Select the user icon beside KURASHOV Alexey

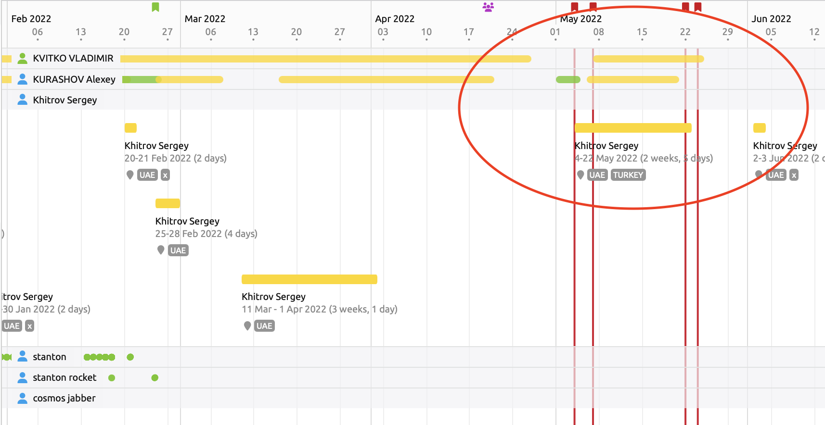point(22,79)
